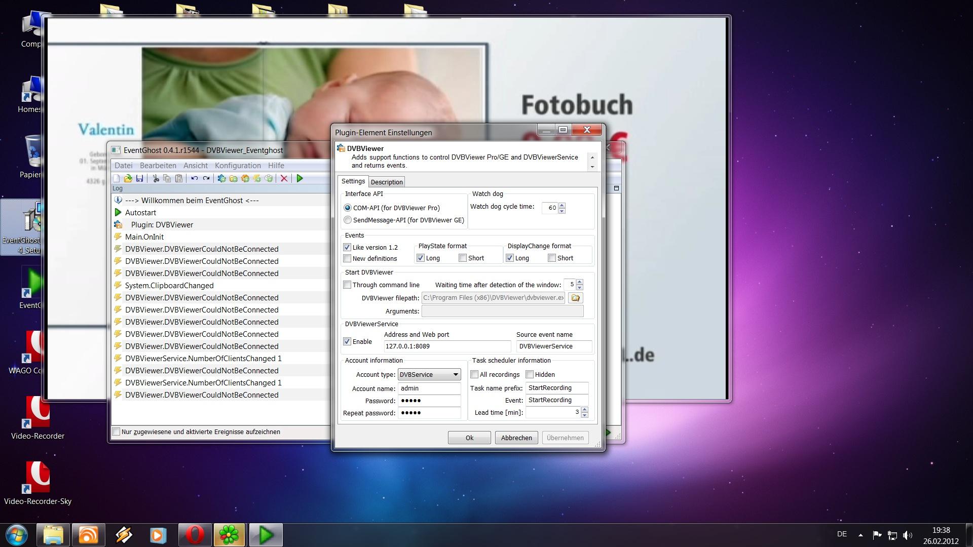Save configuration with the floppy disk icon

point(140,178)
